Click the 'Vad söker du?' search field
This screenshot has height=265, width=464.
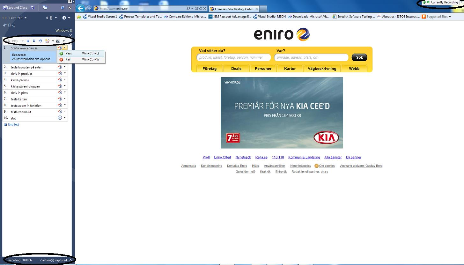click(234, 57)
